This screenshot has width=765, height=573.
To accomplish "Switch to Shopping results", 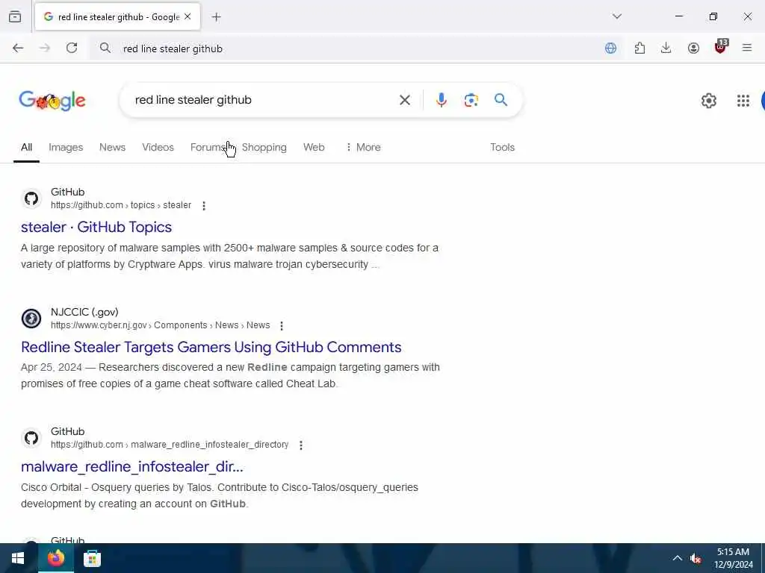I will click(264, 147).
